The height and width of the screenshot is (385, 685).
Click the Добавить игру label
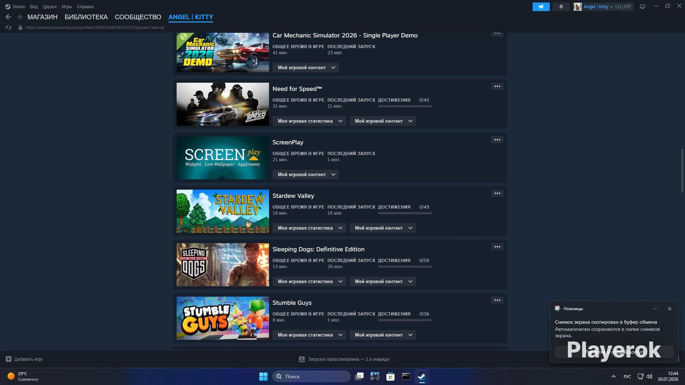pos(29,359)
